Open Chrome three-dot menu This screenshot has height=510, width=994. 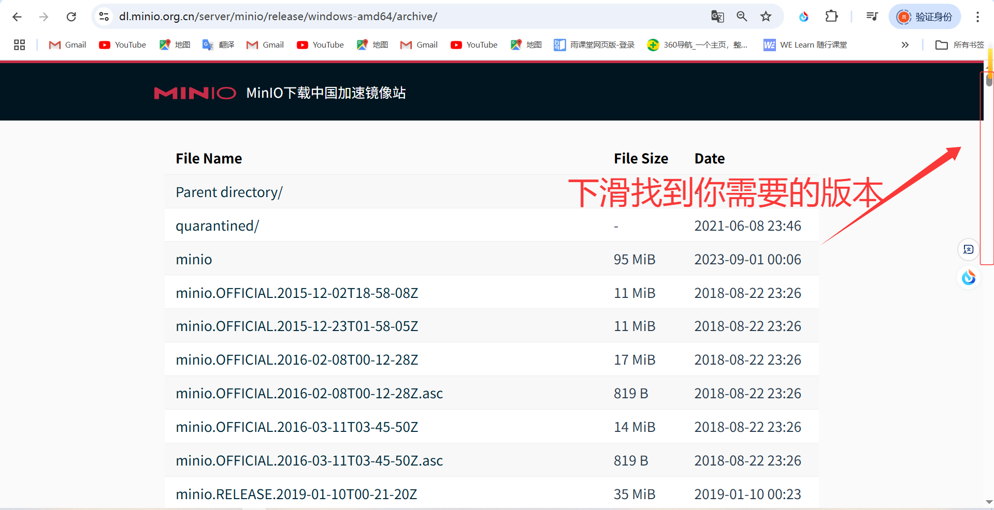977,17
